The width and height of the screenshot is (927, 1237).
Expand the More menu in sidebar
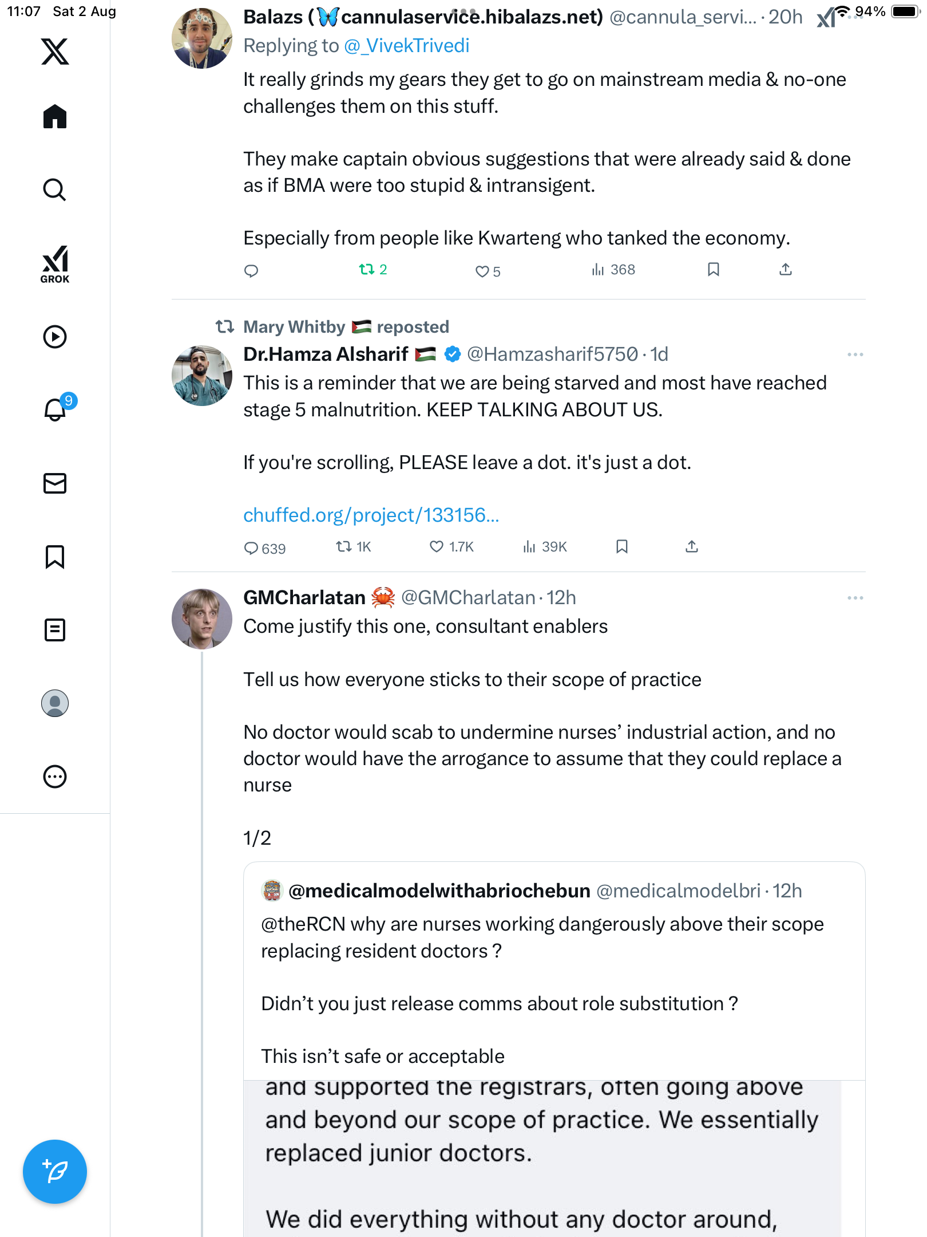pyautogui.click(x=55, y=777)
